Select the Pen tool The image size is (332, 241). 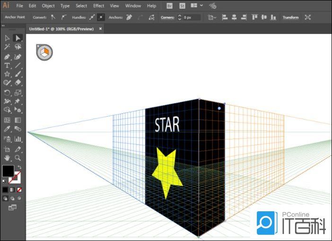(x=8, y=56)
